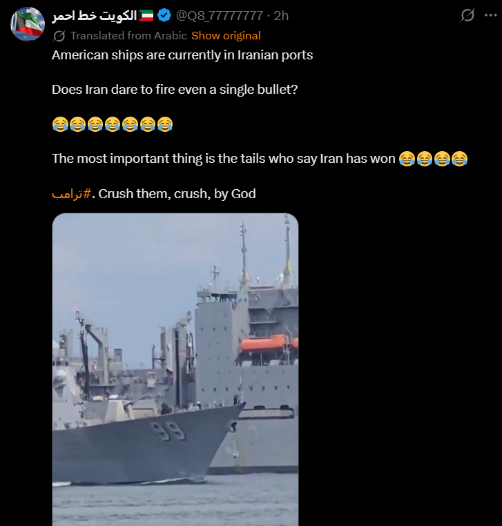The image size is (502, 526).
Task: Click the Kuwait flag emoji beside the name
Action: [146, 15]
